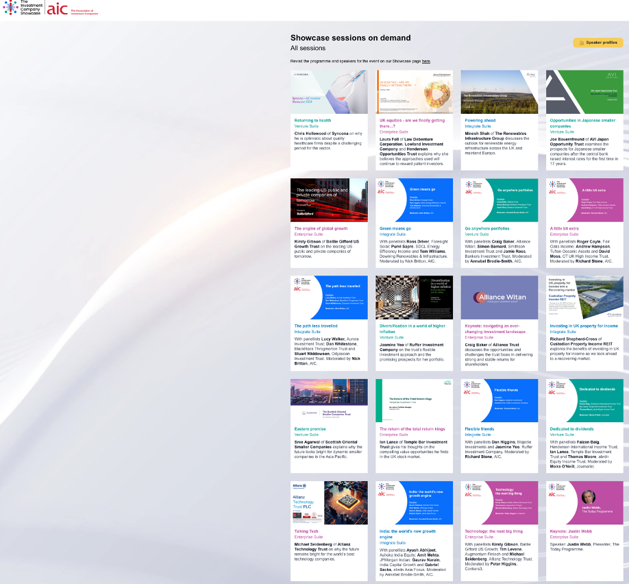Open the teal 'Go anywhere portfolios' thumbnail
The image size is (629, 584).
point(500,200)
